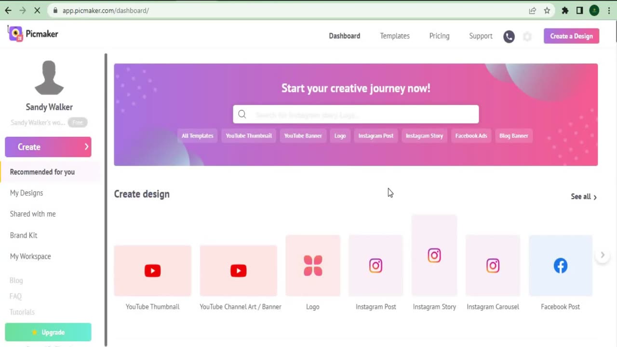Pick the Facebook Post card icon

coord(561,266)
